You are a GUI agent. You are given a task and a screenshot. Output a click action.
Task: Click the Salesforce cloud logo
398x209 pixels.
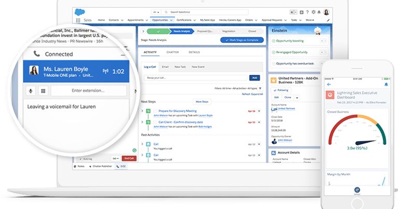(80, 12)
